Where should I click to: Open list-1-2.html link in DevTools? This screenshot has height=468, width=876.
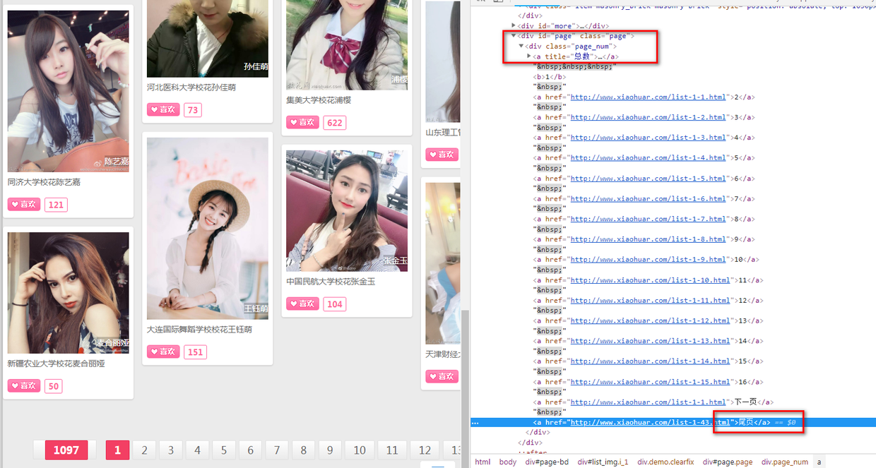[648, 117]
